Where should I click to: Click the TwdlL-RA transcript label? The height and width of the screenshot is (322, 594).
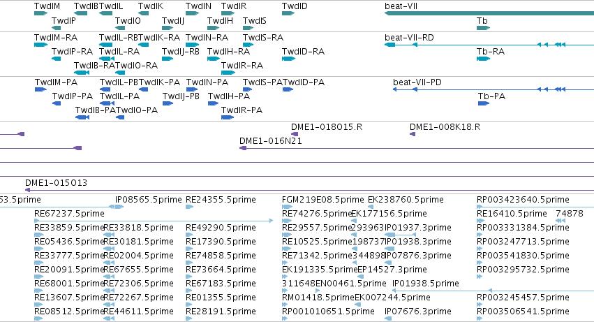119,52
